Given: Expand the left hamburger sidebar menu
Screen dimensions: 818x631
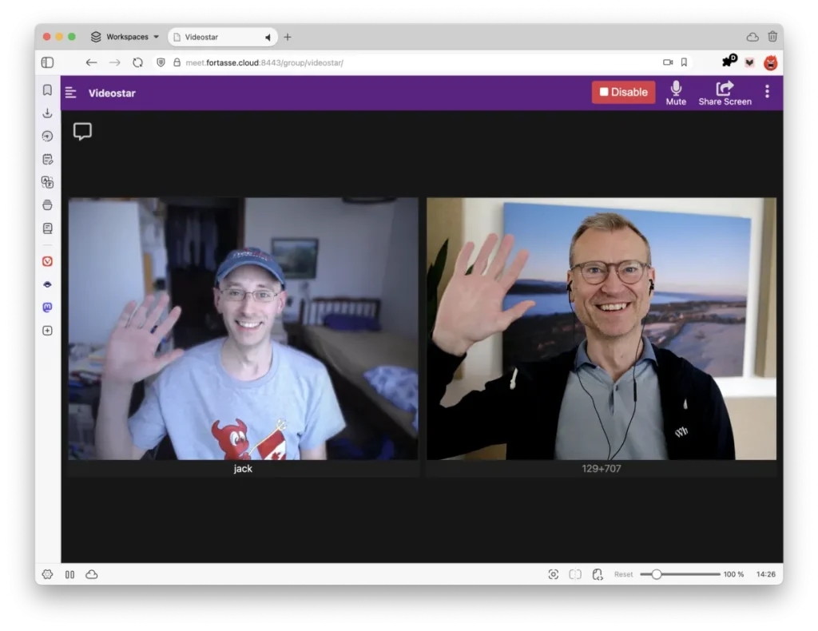Looking at the screenshot, I should 71,93.
